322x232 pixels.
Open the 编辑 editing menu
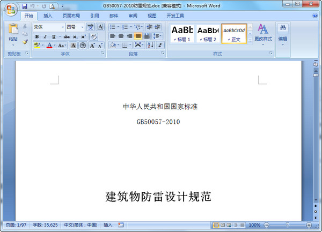tap(283, 35)
